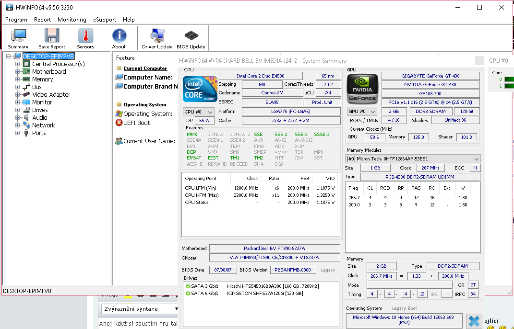Expand Central Processor(s) tree node
514x329 pixels.
[x=17, y=64]
